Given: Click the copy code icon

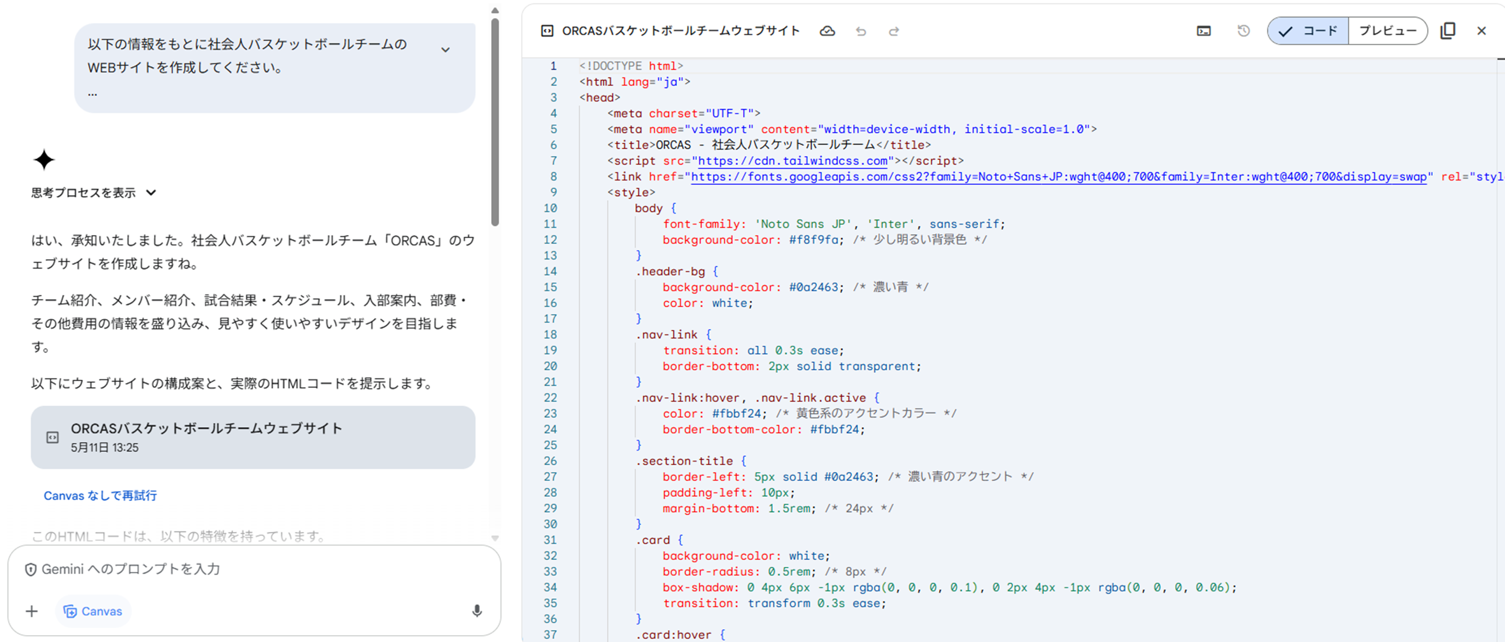Looking at the screenshot, I should coord(1448,31).
